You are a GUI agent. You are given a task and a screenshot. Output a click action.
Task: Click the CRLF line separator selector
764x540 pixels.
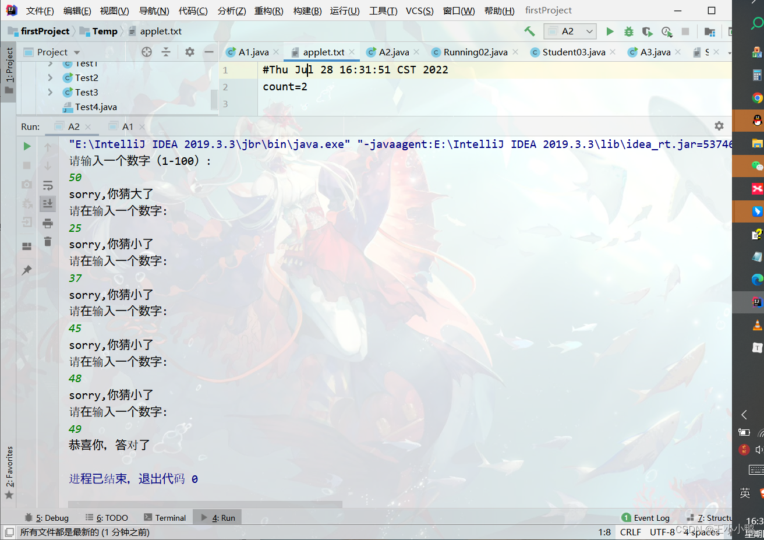(630, 532)
